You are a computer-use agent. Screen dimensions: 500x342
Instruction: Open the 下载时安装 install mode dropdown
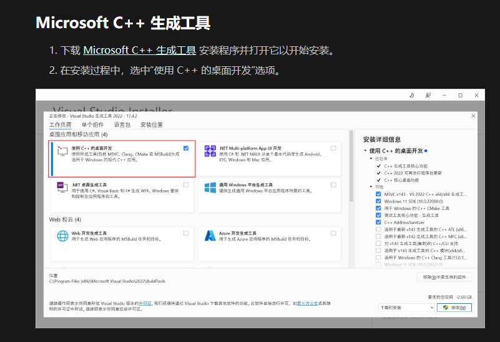(x=406, y=308)
